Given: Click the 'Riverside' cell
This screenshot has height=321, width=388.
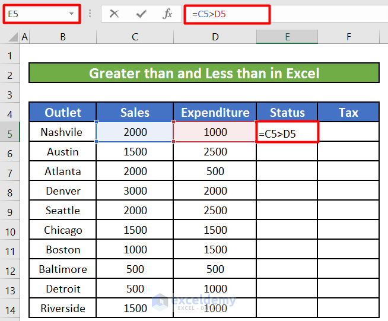Looking at the screenshot, I should 63,308.
